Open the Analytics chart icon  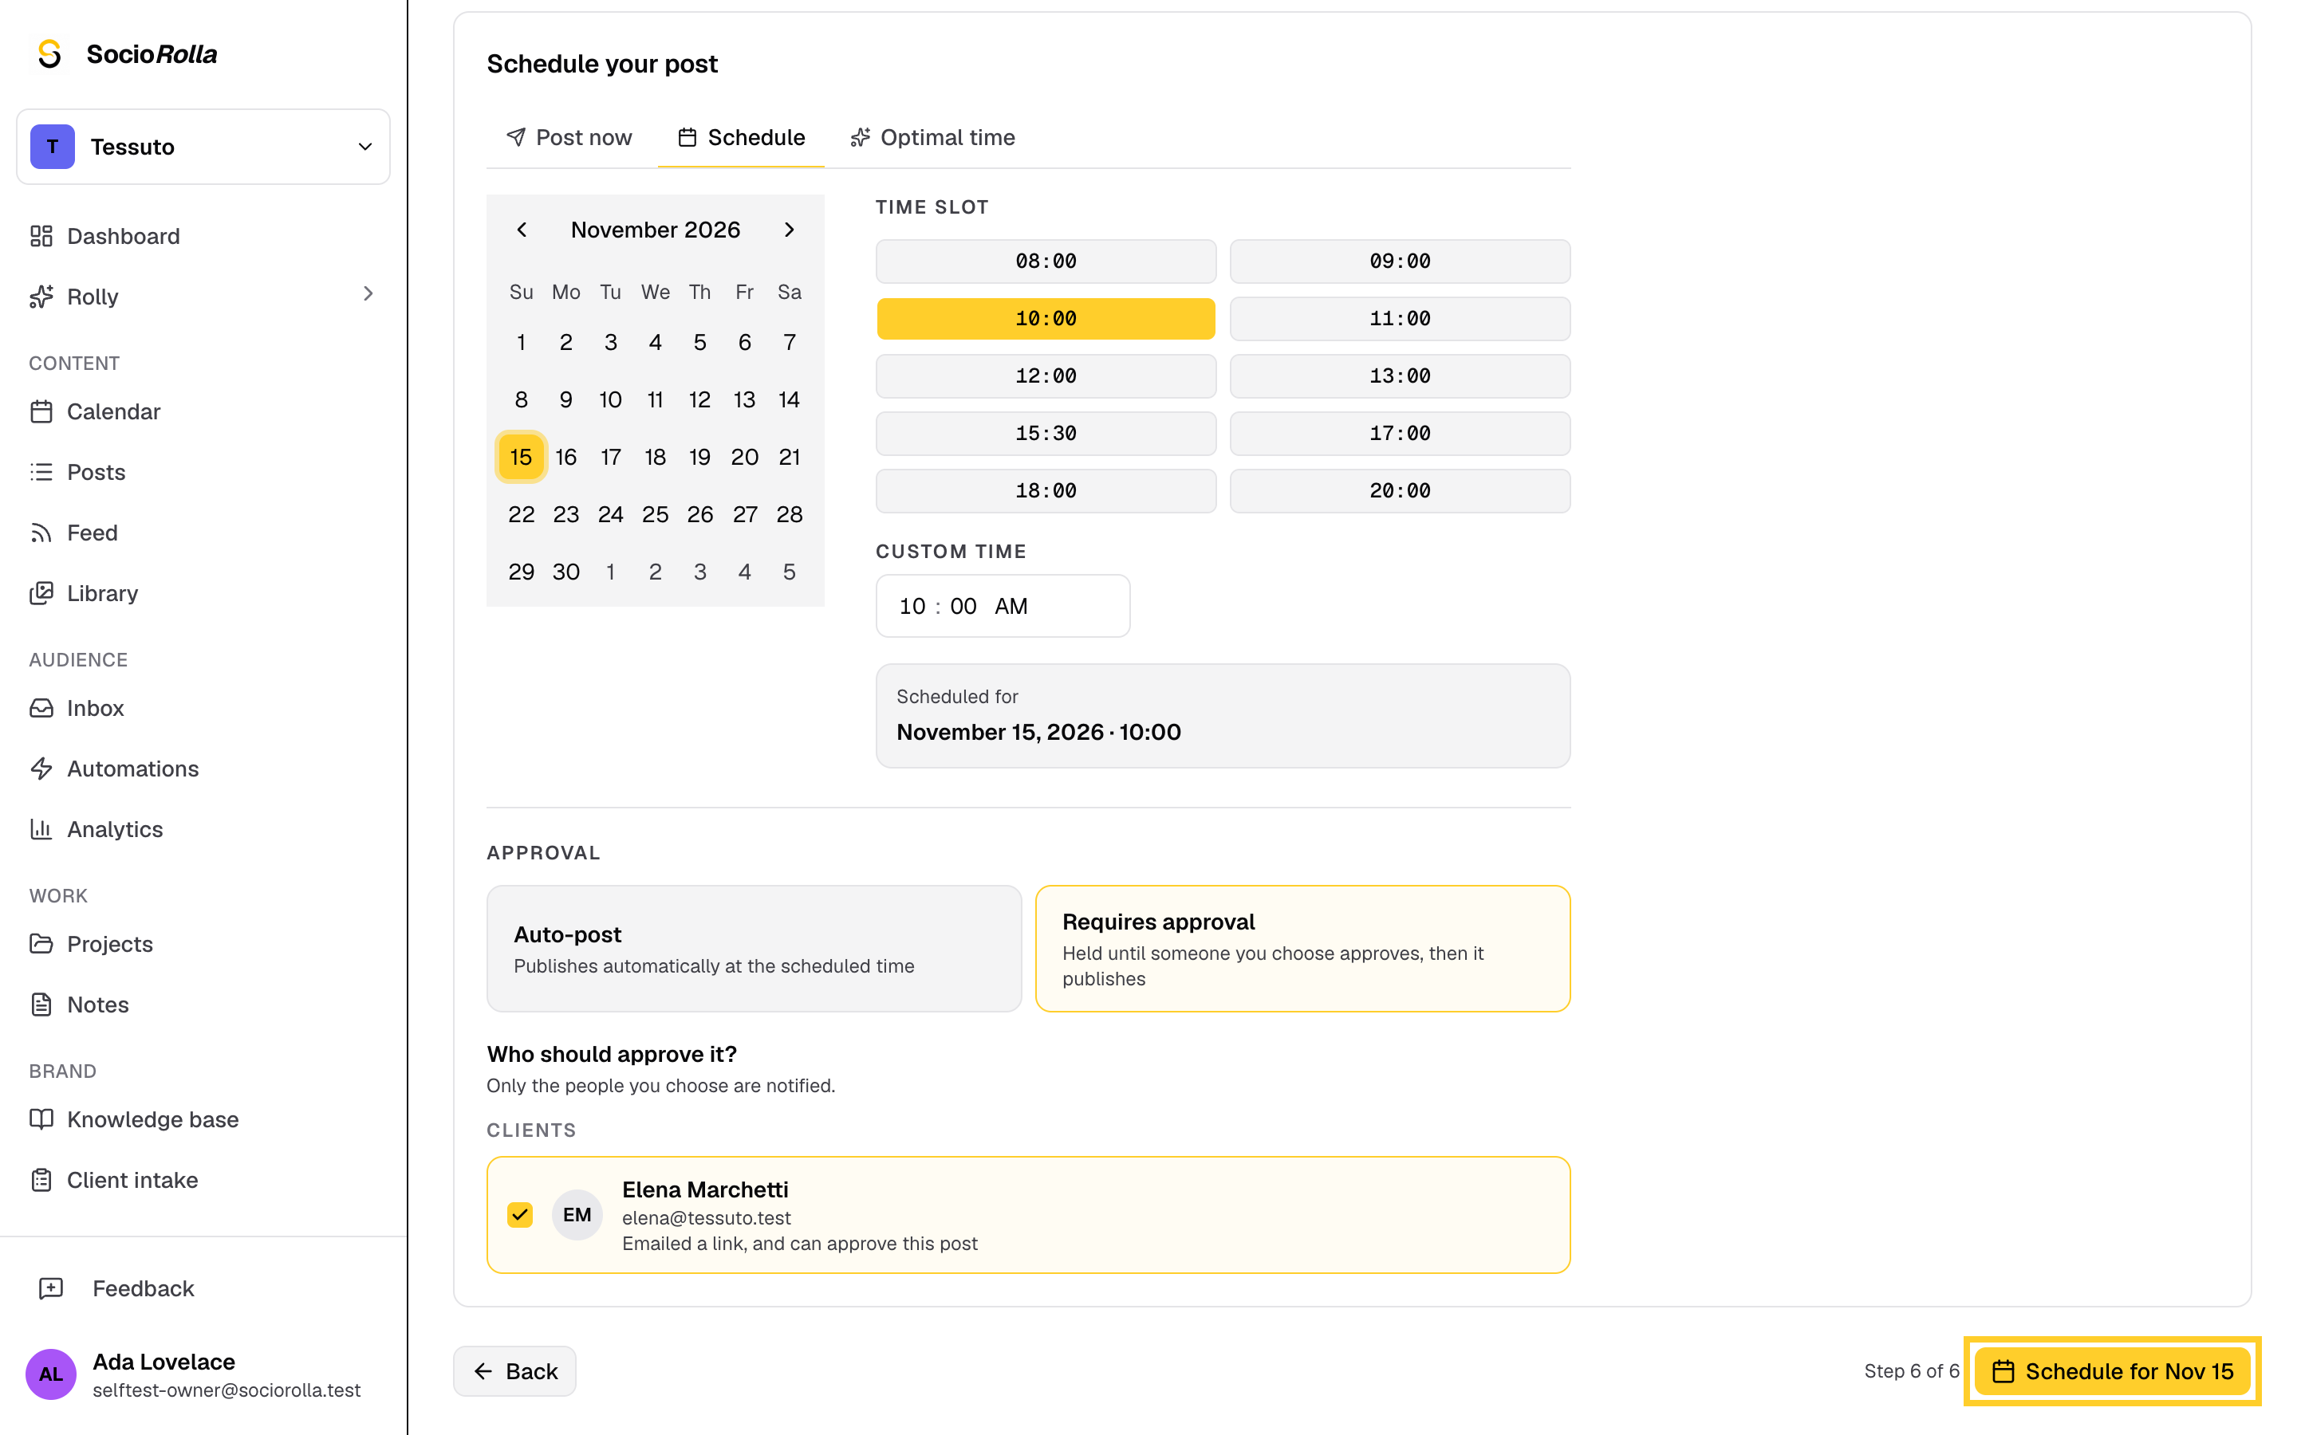click(41, 829)
